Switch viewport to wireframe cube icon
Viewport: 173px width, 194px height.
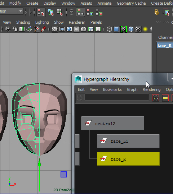pyautogui.click(x=109, y=29)
